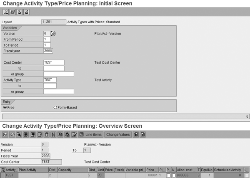250x178 pixels.
Task: Click the Activity cell showing TEST in table
Action: 12,175
